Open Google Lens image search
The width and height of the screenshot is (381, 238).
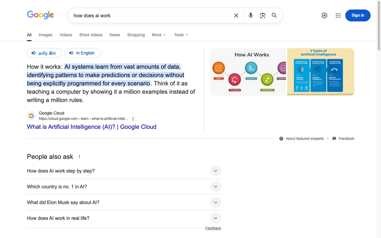[x=263, y=15]
